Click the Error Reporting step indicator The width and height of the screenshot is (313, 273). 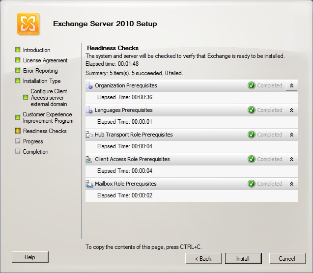point(18,70)
